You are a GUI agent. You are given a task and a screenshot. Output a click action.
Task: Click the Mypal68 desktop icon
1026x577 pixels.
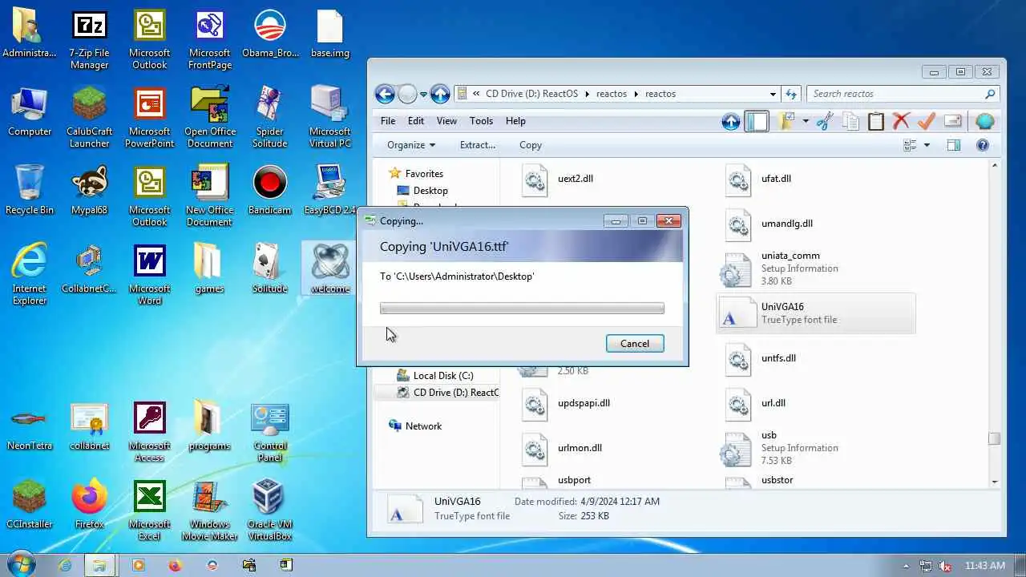90,191
